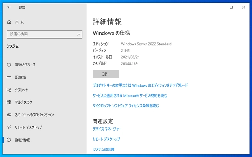Minimize the Settings window

(x=219, y=7)
